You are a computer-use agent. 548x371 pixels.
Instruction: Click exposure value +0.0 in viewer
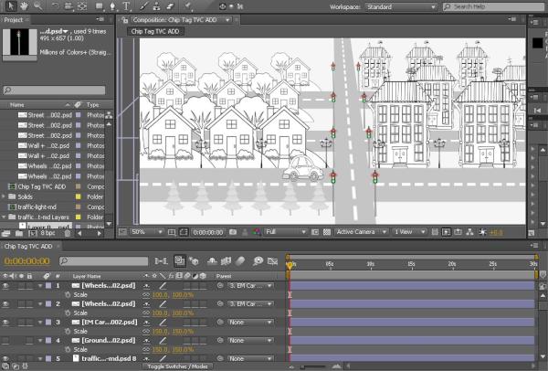point(496,232)
